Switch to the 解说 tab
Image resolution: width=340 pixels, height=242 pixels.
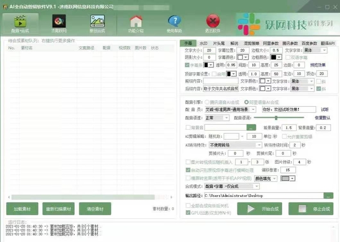[234, 43]
